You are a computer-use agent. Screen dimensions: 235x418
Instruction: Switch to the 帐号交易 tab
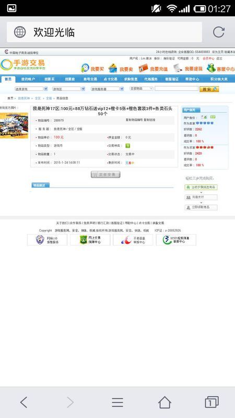pyautogui.click(x=90, y=79)
